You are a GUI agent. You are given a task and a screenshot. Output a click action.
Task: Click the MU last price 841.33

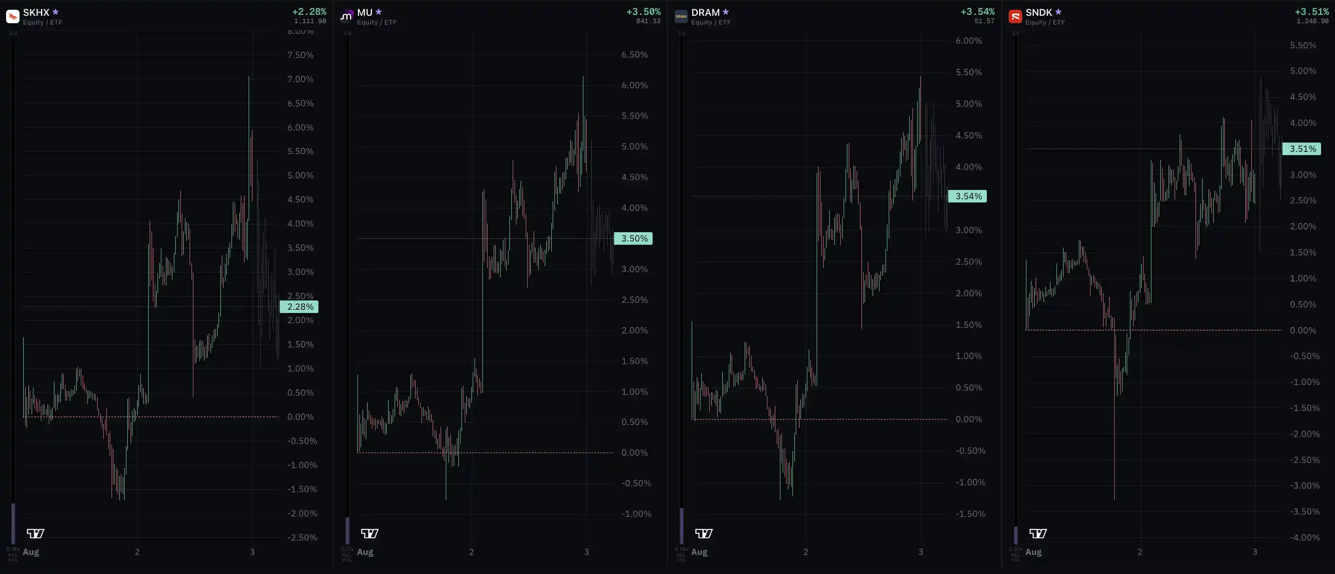pos(648,21)
